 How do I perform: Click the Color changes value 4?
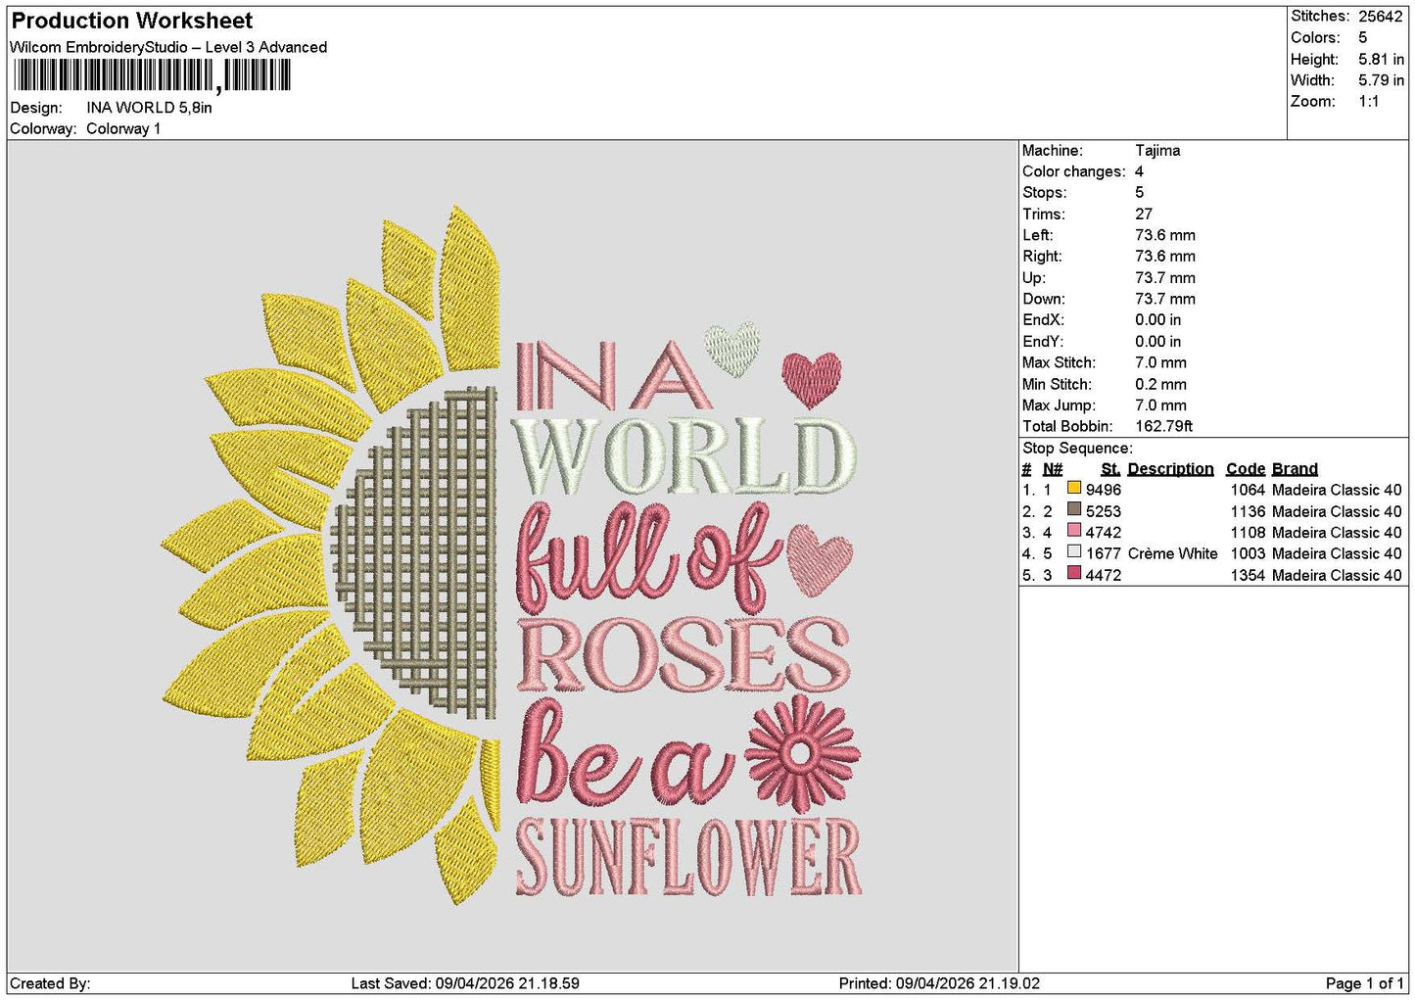click(1139, 171)
